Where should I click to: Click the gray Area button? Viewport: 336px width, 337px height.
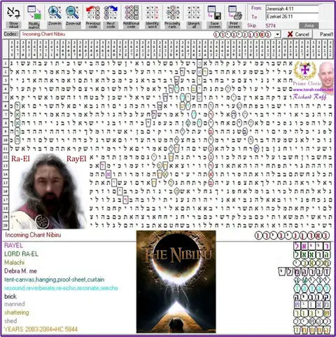(309, 26)
